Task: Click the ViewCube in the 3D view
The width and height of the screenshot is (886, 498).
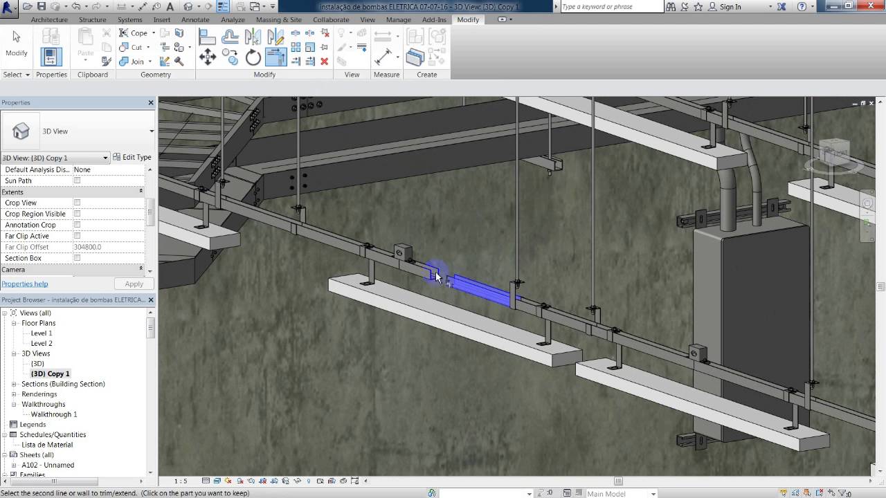Action: (x=834, y=152)
